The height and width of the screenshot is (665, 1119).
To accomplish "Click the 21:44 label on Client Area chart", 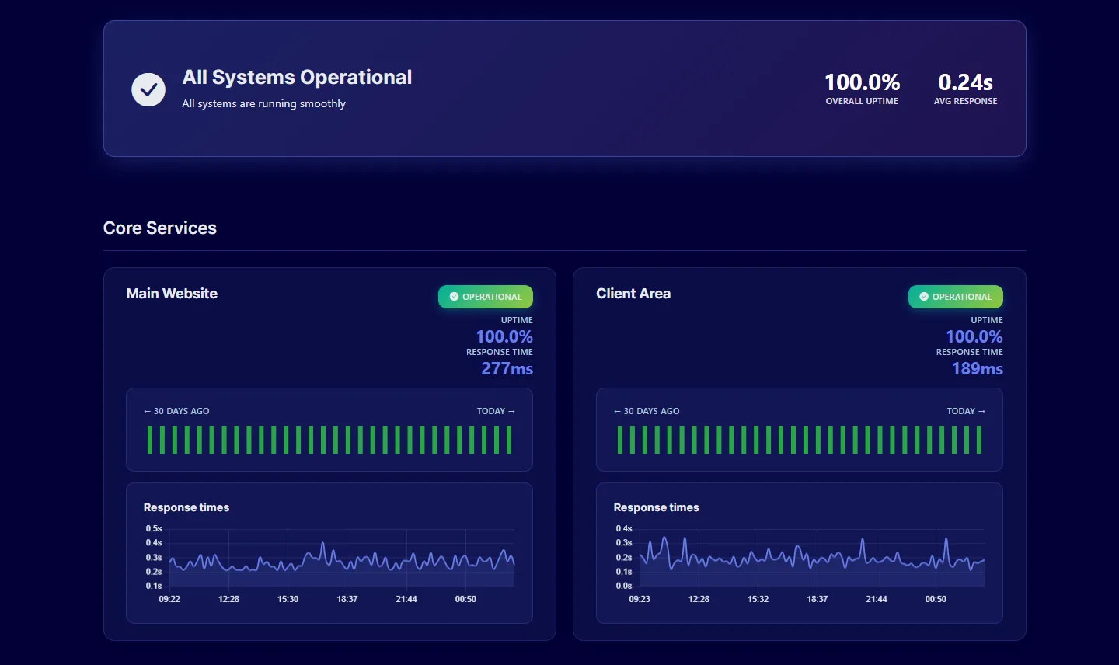I will (877, 599).
